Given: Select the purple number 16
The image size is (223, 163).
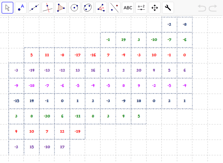Looking at the screenshot, I should pyautogui.click(x=93, y=70).
